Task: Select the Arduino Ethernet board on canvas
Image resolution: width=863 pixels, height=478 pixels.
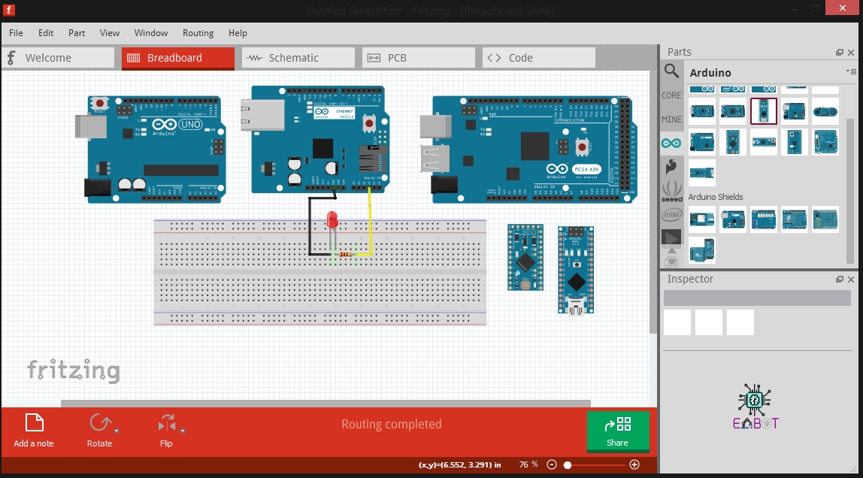Action: click(x=316, y=139)
